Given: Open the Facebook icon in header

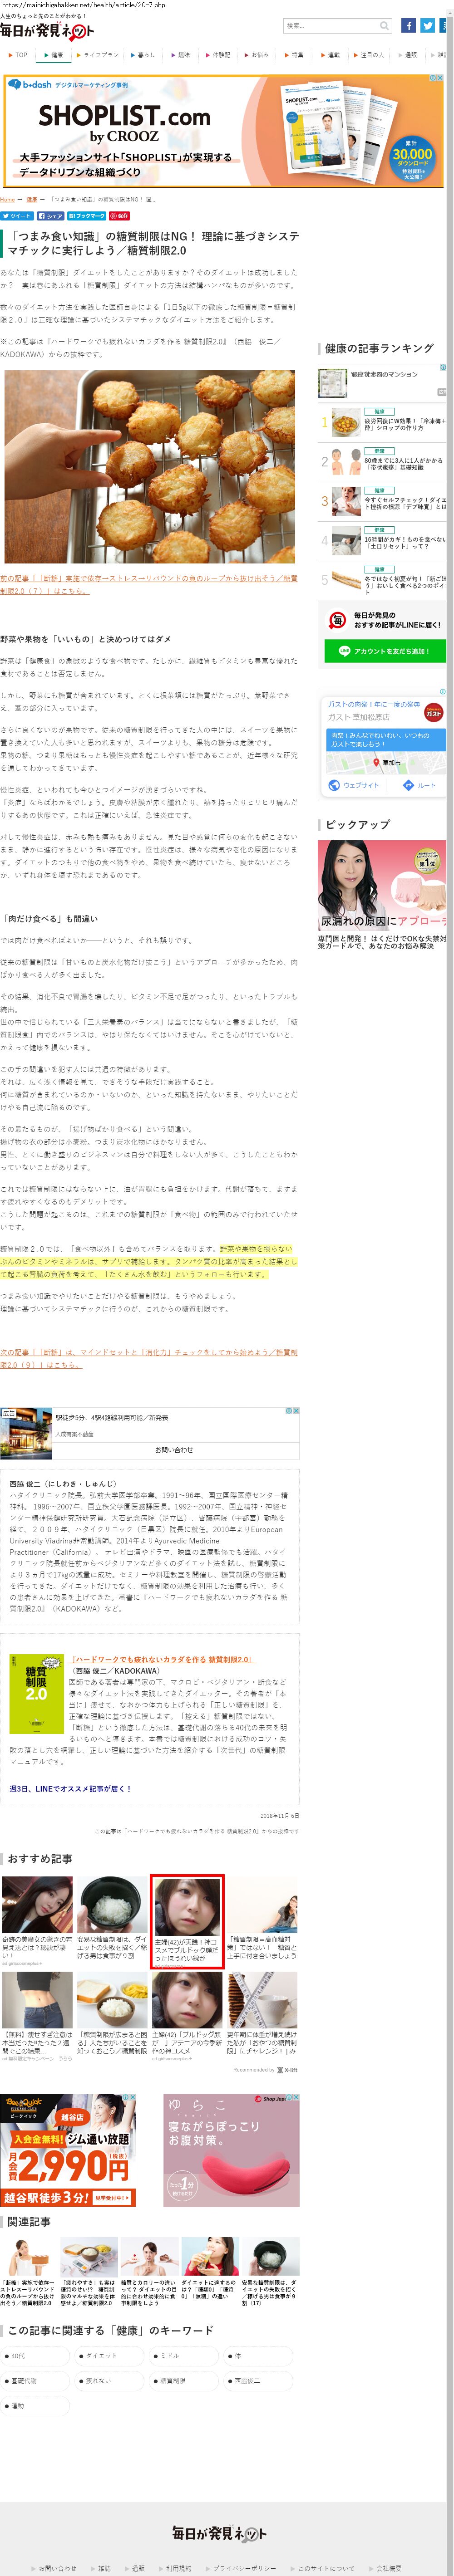Looking at the screenshot, I should point(408,26).
